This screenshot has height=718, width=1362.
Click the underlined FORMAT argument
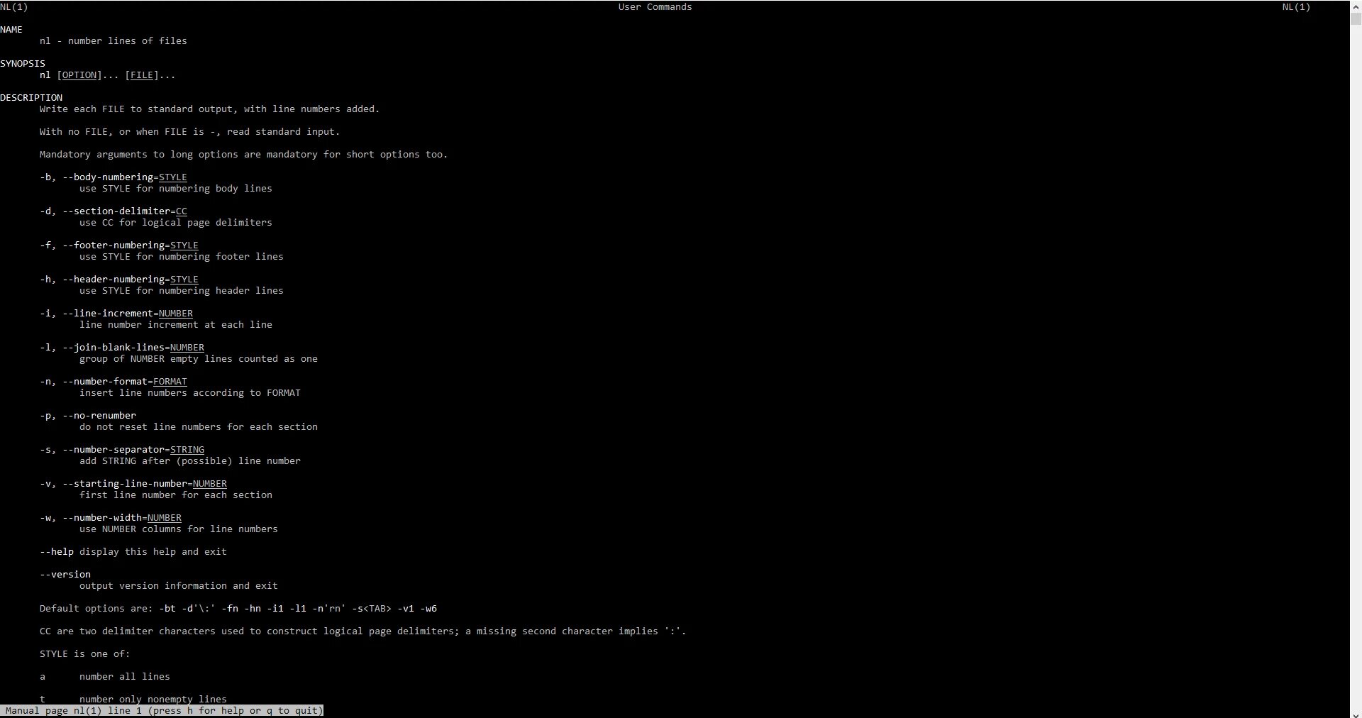tap(170, 381)
